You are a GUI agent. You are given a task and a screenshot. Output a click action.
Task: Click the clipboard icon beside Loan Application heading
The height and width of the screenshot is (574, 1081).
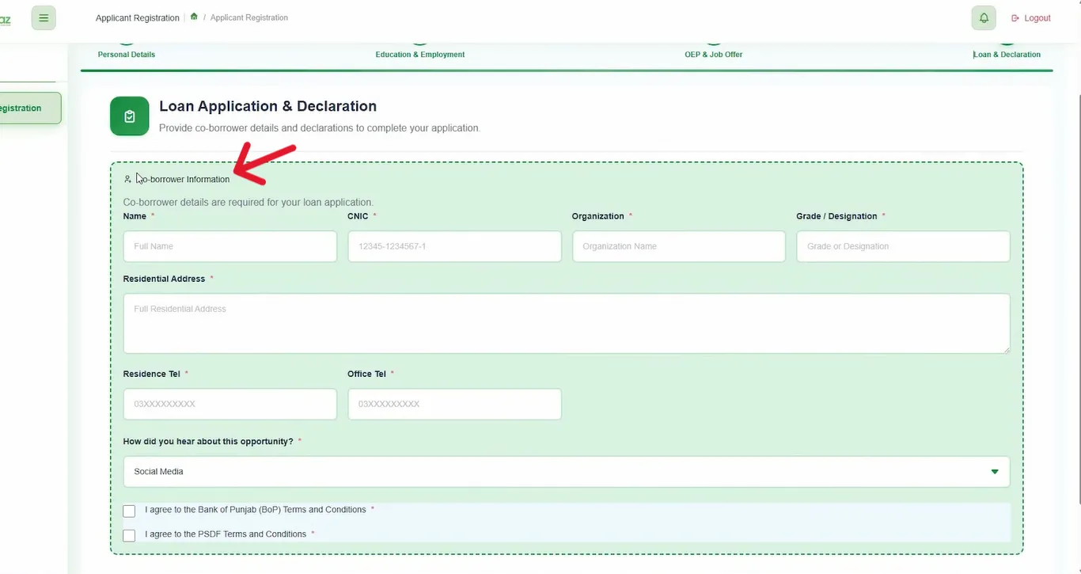(130, 116)
